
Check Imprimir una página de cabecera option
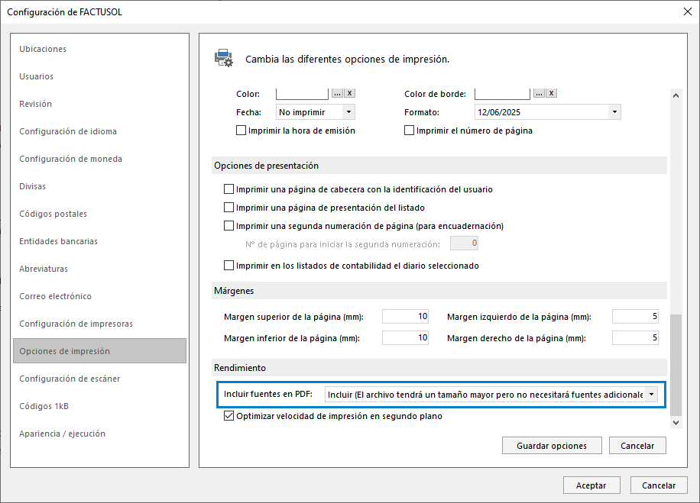point(228,189)
